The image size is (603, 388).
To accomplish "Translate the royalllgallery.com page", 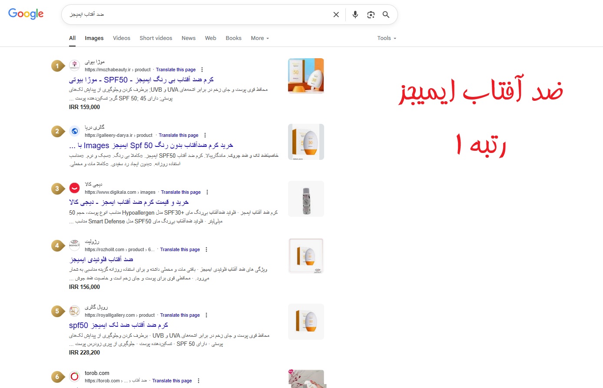I will (x=180, y=315).
